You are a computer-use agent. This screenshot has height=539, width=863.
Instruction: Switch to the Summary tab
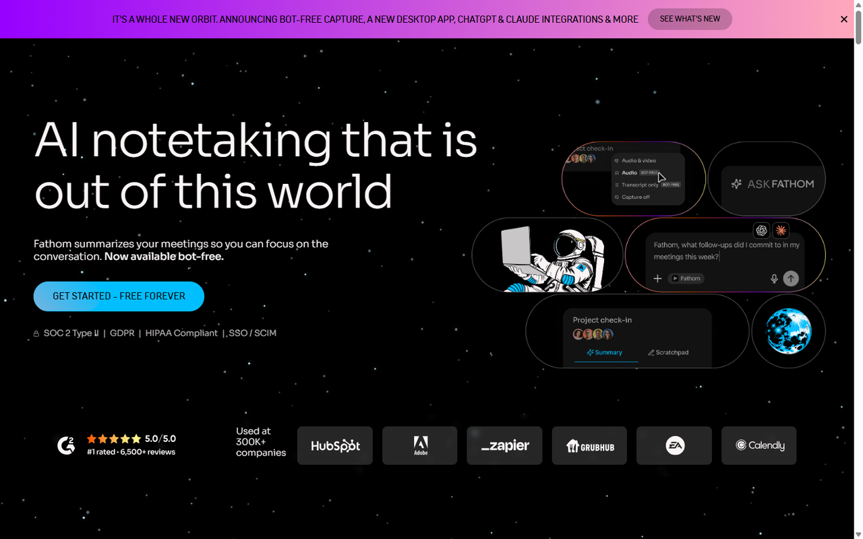coord(605,352)
